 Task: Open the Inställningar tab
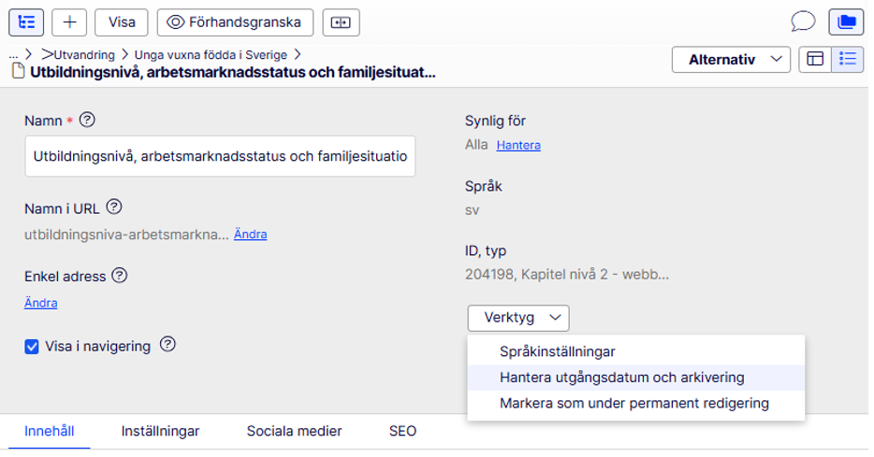pyautogui.click(x=160, y=432)
